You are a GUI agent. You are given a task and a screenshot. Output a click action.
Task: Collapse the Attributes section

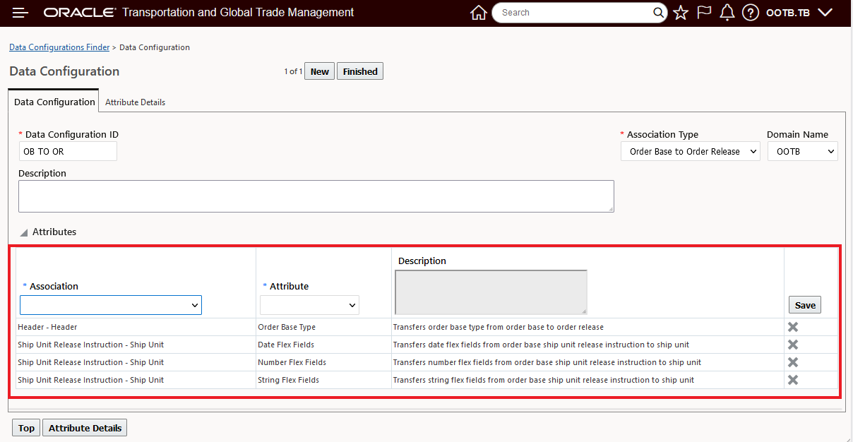(x=23, y=232)
